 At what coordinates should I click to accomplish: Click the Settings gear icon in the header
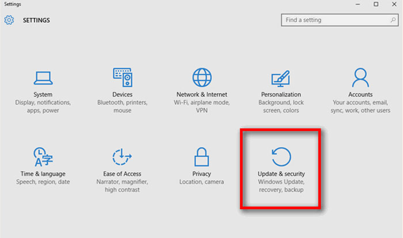coord(9,20)
